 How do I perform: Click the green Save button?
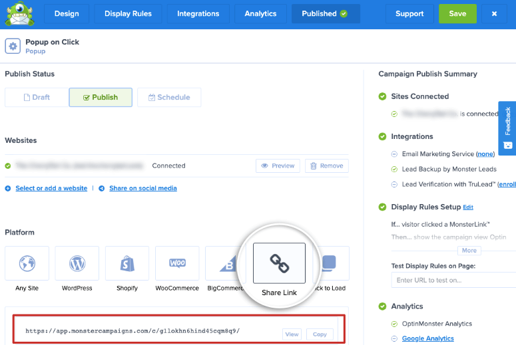[457, 14]
